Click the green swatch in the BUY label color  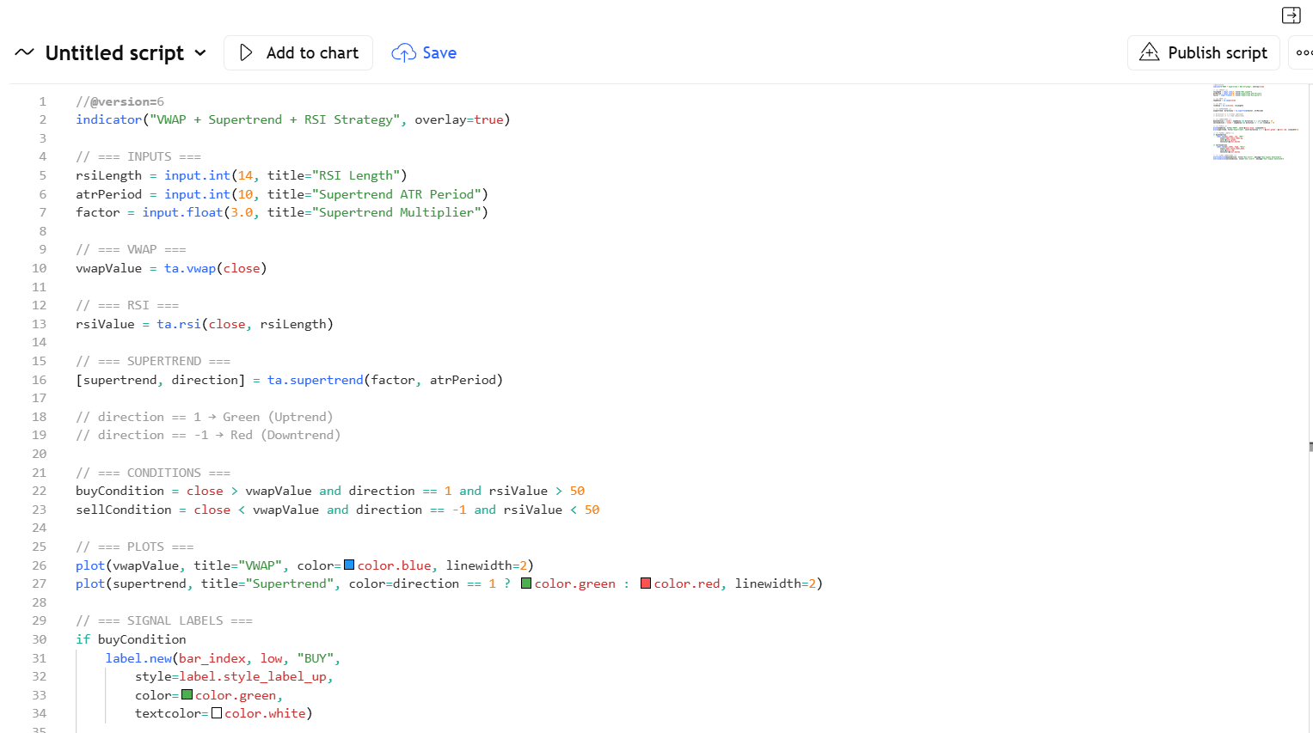(x=187, y=695)
